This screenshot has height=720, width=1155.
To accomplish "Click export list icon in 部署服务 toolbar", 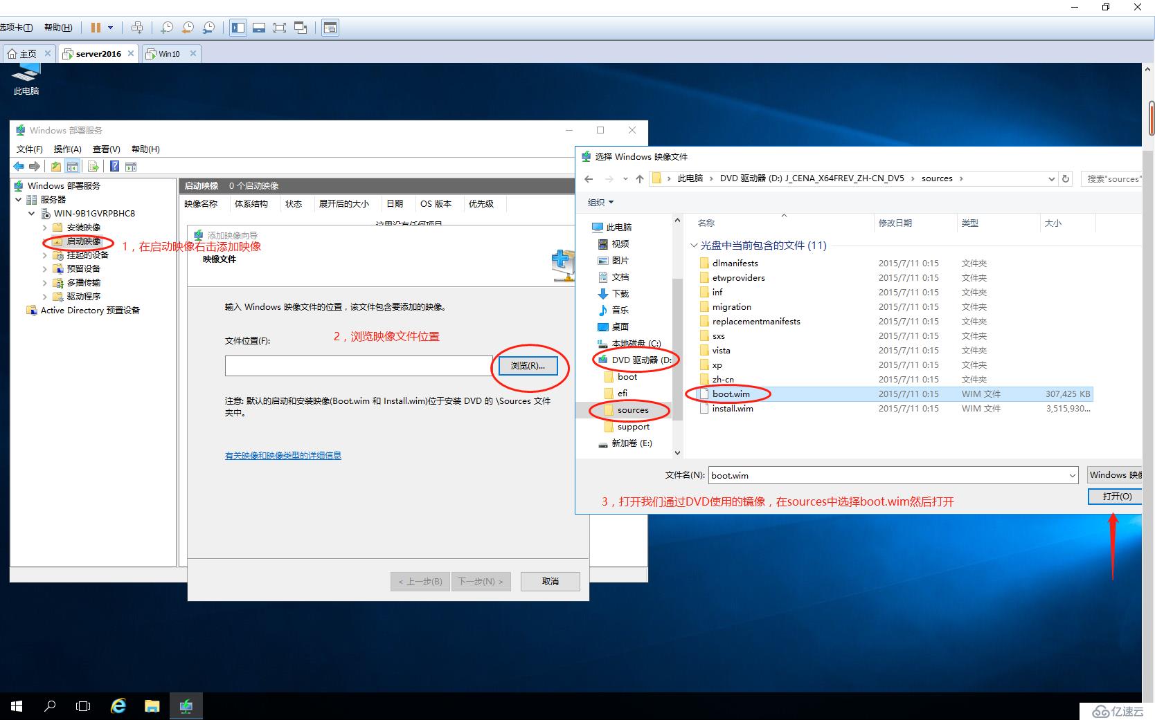I will (93, 166).
